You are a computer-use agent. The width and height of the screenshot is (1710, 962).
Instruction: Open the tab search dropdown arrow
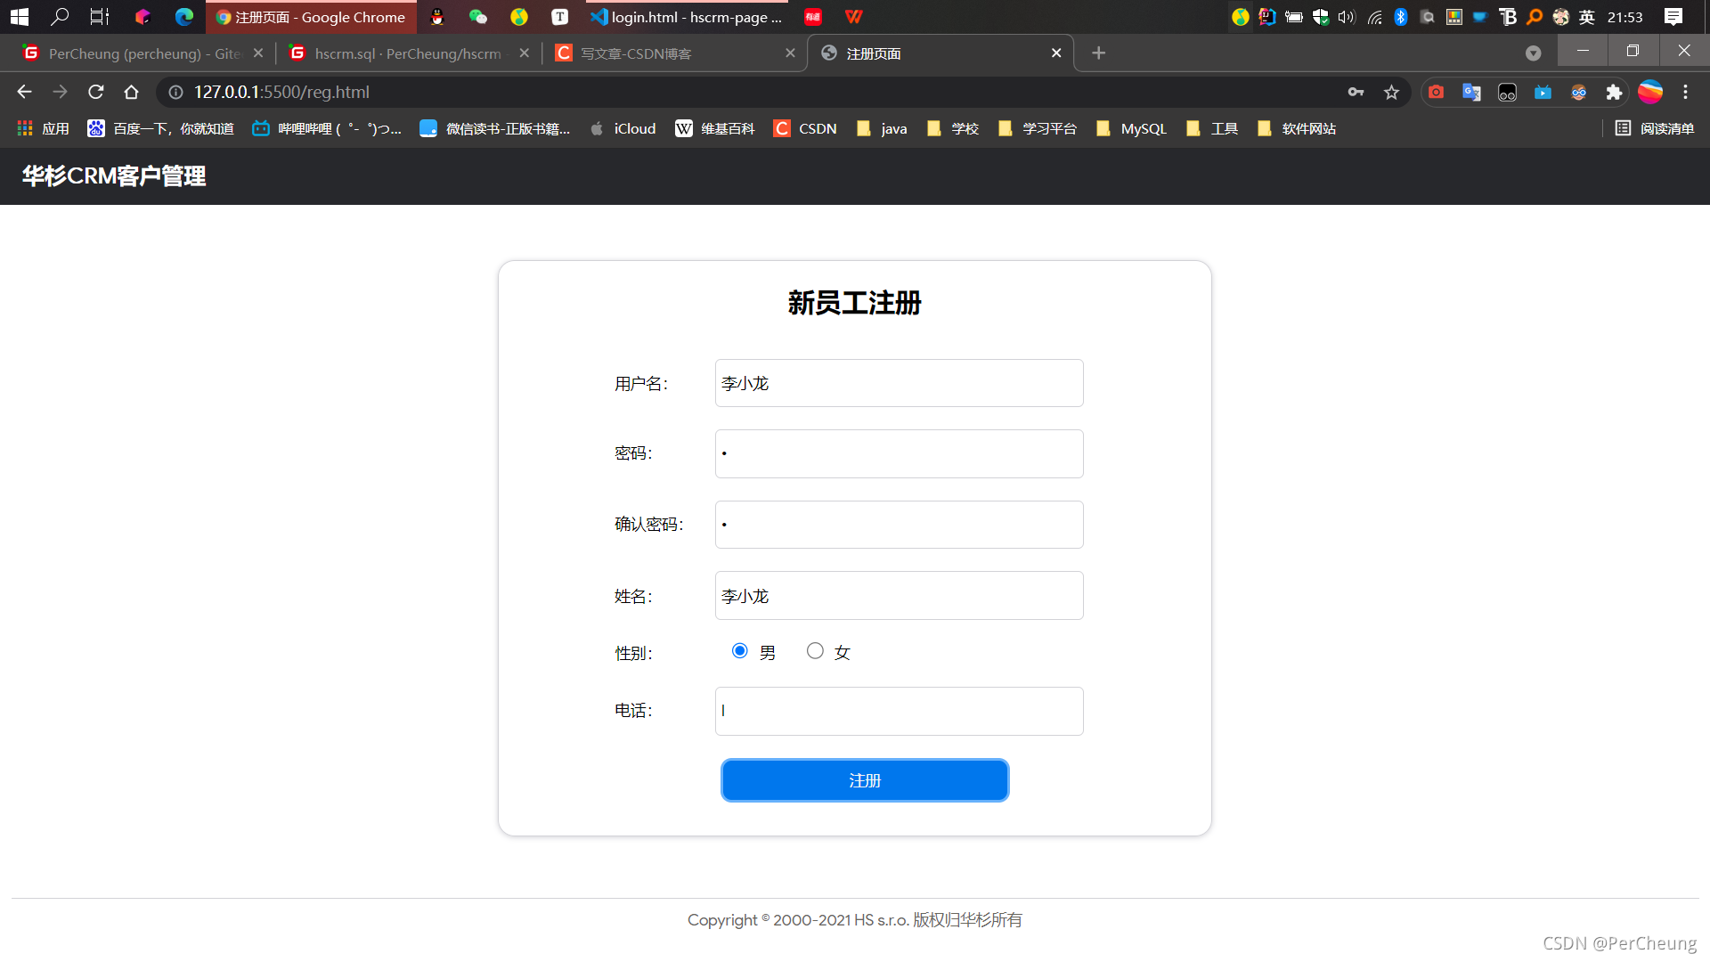pyautogui.click(x=1533, y=53)
